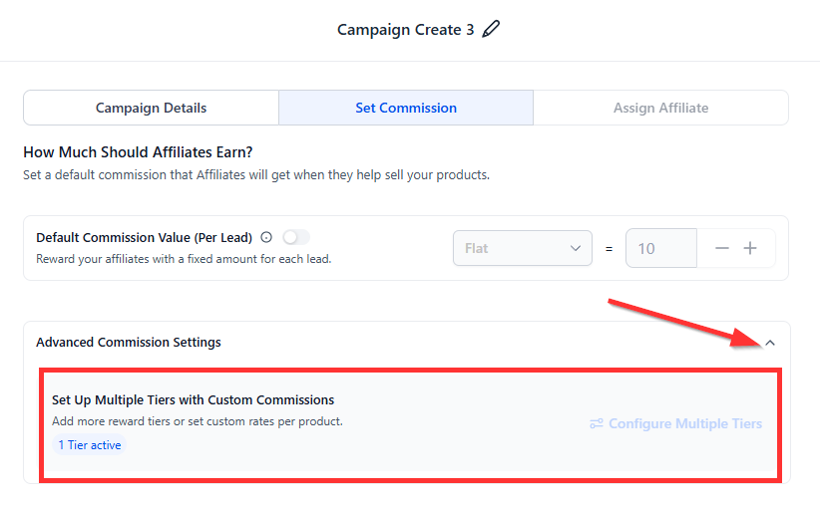
Task: Go to the Assign Affiliate tab
Action: tap(660, 108)
